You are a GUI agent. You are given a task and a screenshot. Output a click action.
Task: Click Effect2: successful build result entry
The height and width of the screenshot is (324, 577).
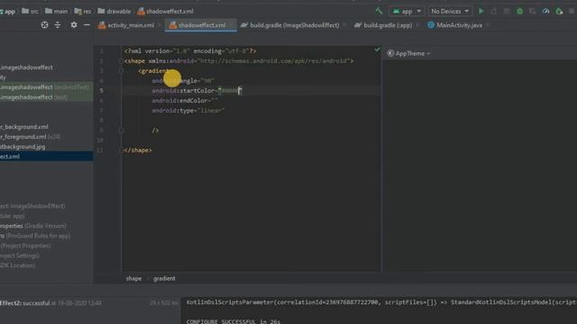50,303
